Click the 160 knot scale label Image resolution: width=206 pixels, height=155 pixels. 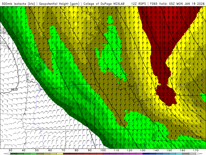click(183, 150)
